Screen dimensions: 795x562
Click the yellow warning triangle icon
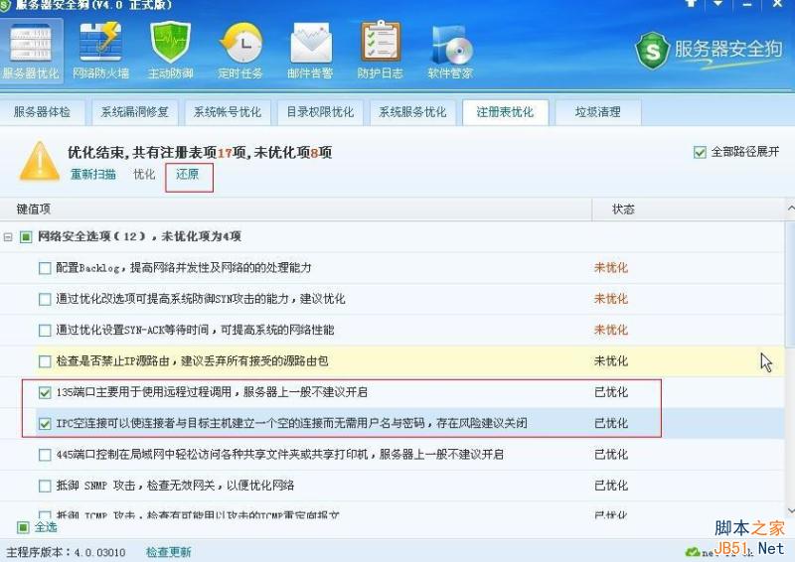coord(40,161)
